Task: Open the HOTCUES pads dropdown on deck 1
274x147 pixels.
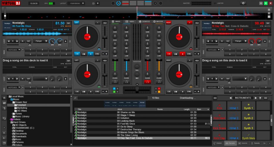Action: (x=14, y=50)
